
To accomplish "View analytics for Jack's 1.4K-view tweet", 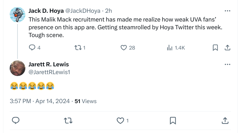I will pos(170,48).
